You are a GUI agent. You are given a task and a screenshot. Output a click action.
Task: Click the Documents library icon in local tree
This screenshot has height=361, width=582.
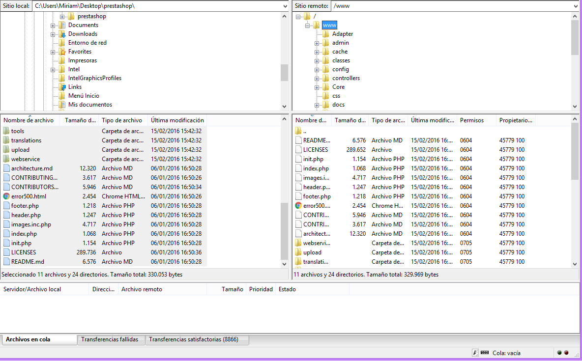(62, 25)
